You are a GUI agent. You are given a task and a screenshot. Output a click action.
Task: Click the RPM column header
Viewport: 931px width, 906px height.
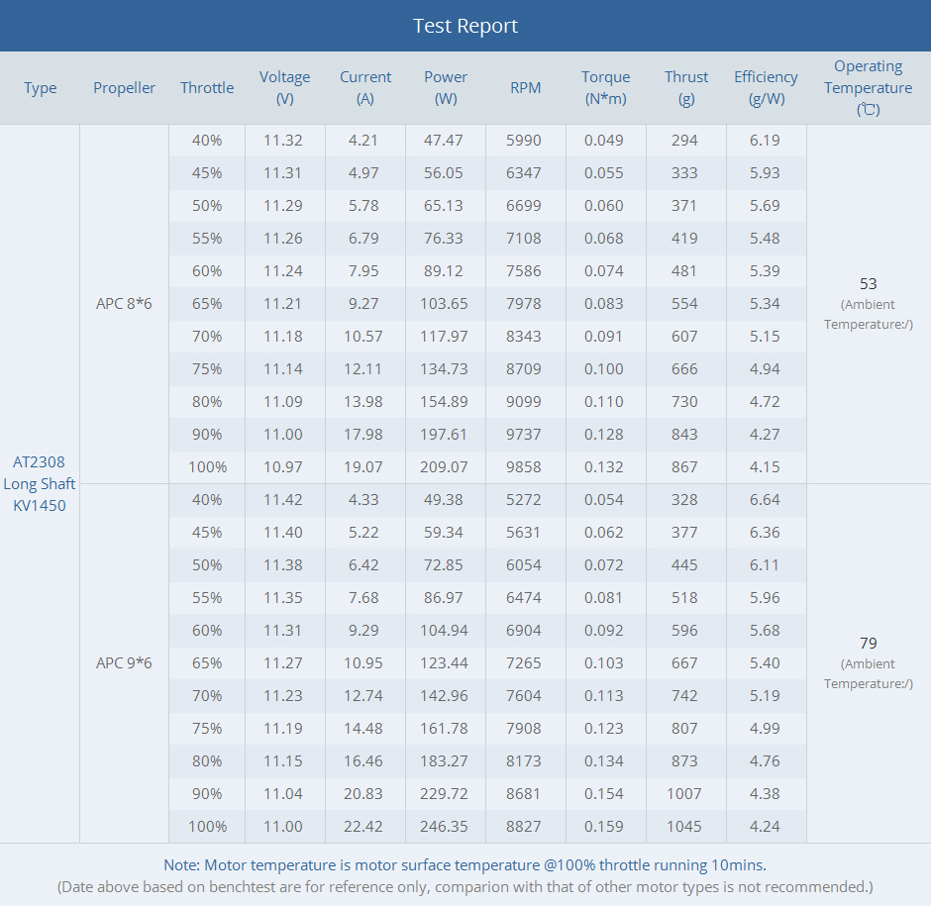(x=525, y=88)
